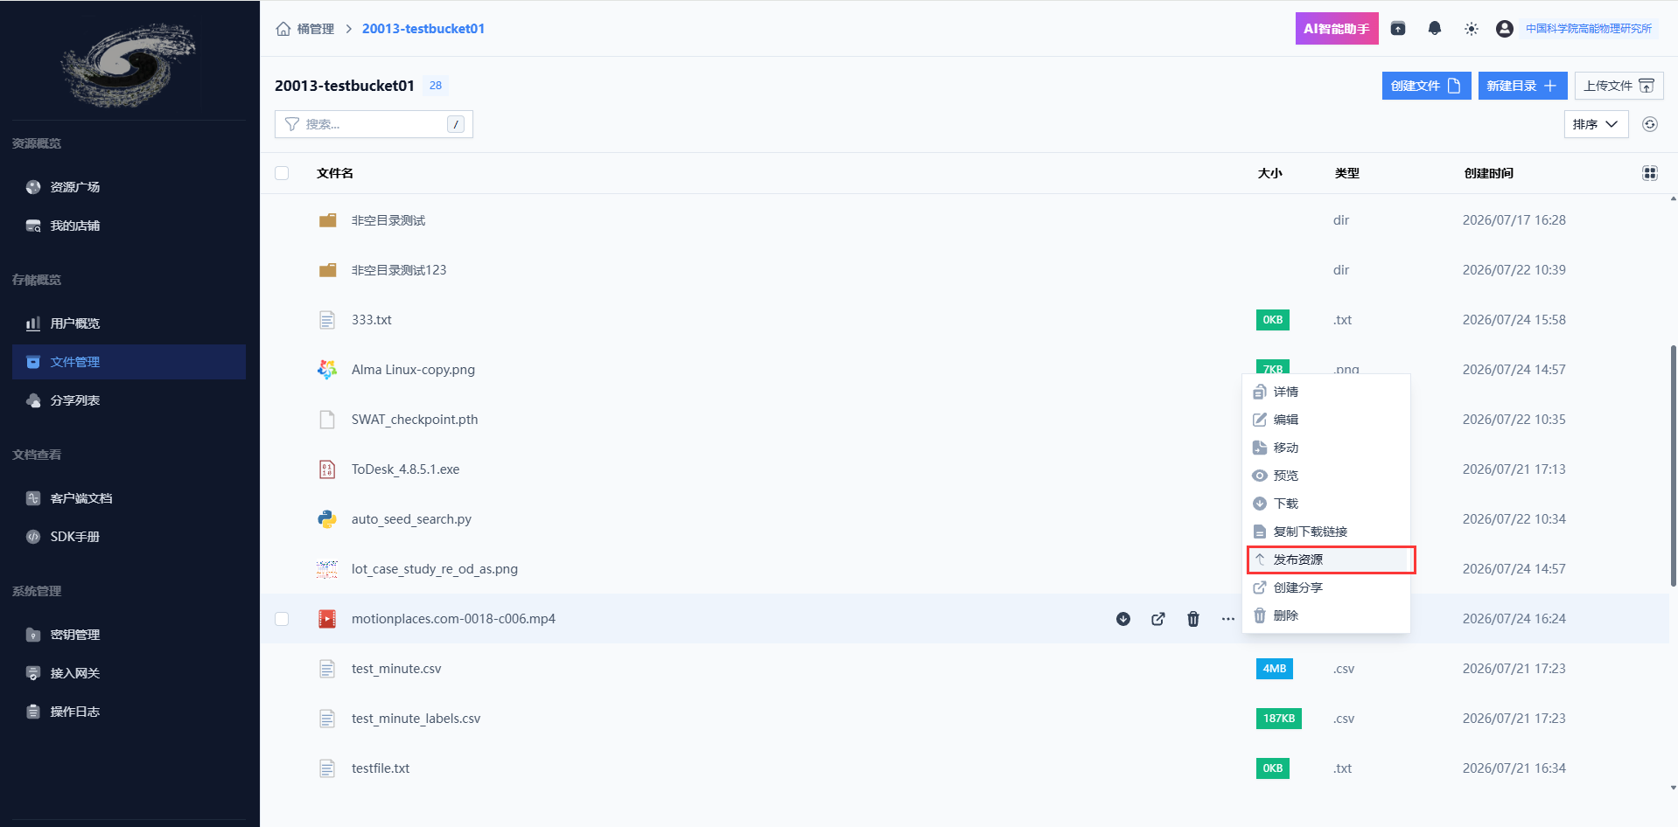Click the Alma Linux-copy.png thumbnail icon
The width and height of the screenshot is (1678, 827).
(x=327, y=370)
